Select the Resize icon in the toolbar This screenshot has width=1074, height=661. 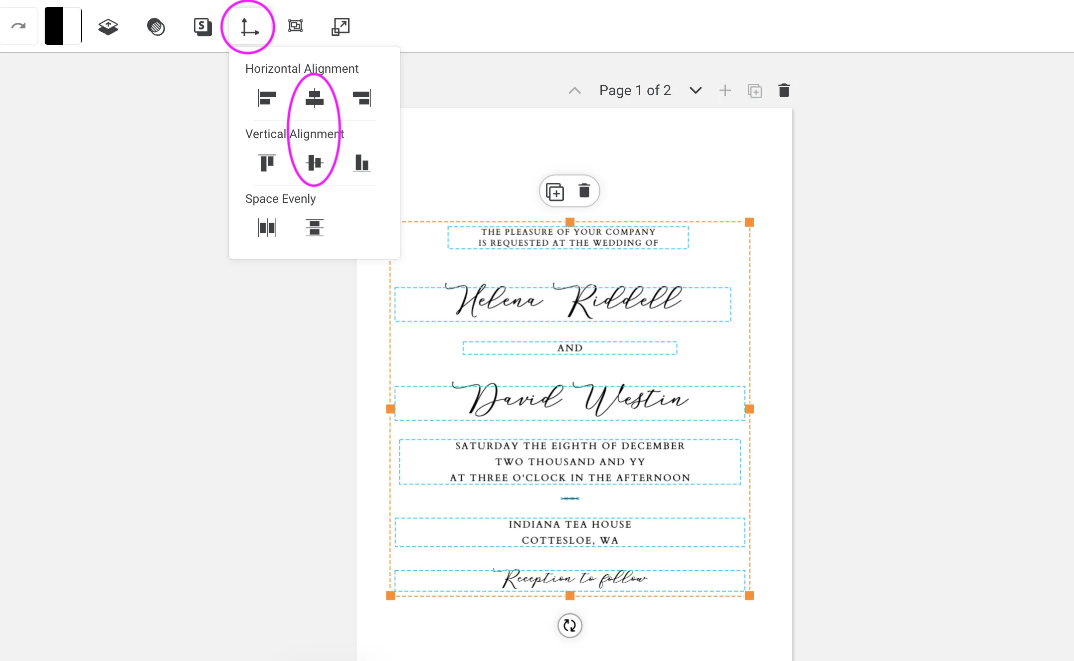(340, 26)
